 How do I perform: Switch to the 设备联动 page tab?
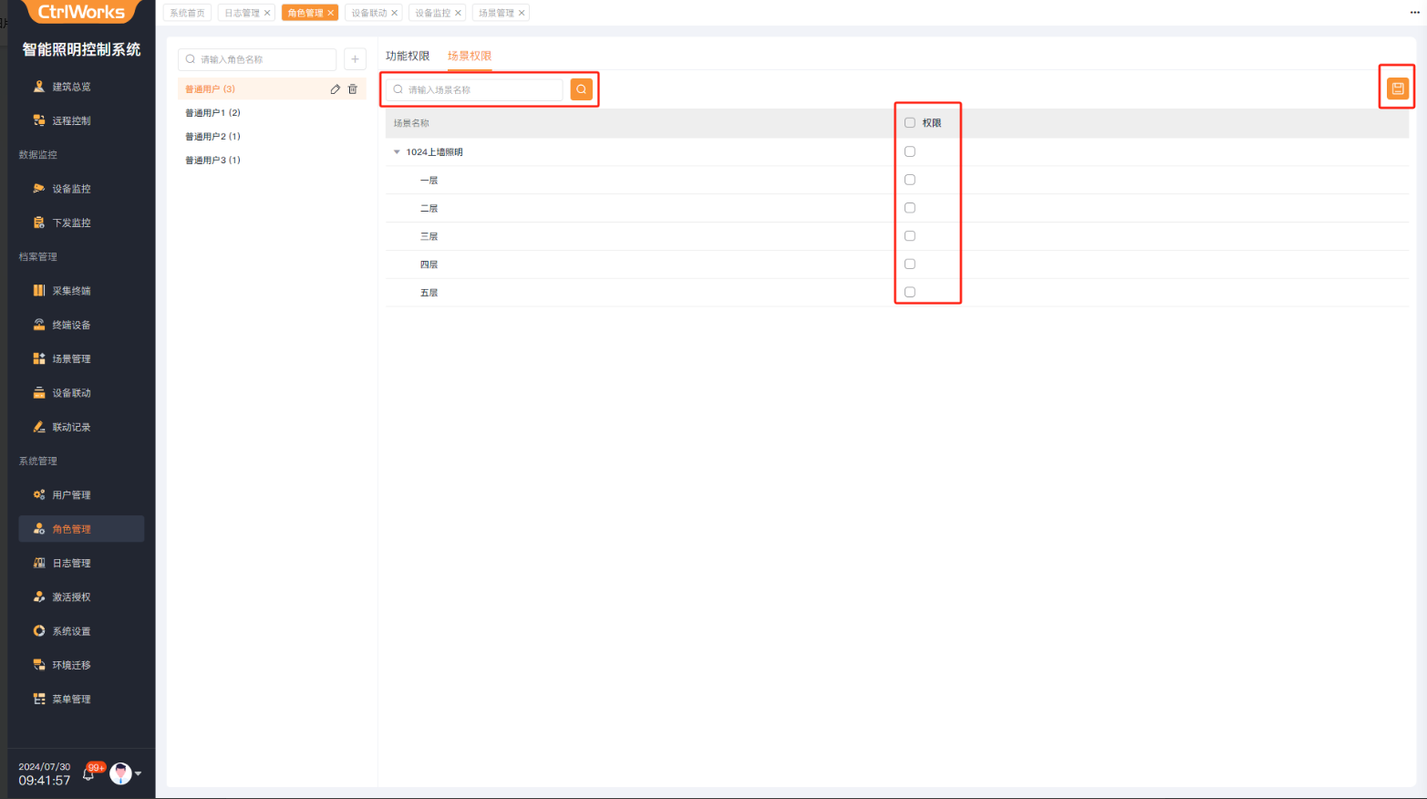(x=369, y=13)
